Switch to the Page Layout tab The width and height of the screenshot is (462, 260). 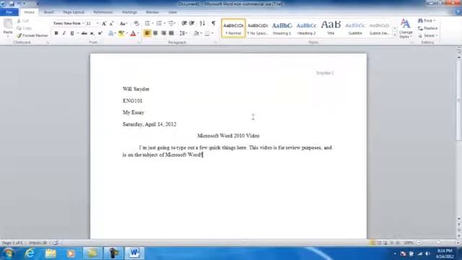click(74, 12)
